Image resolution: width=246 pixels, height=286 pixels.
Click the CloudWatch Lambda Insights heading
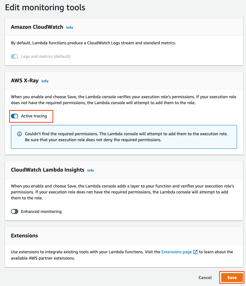pyautogui.click(x=48, y=170)
